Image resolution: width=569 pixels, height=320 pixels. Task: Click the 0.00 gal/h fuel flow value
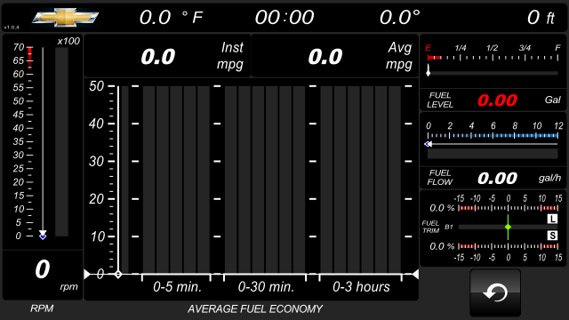(497, 178)
